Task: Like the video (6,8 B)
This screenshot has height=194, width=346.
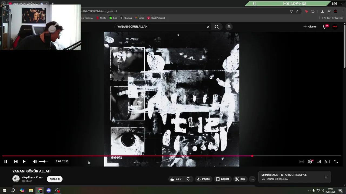Action: (x=175, y=179)
